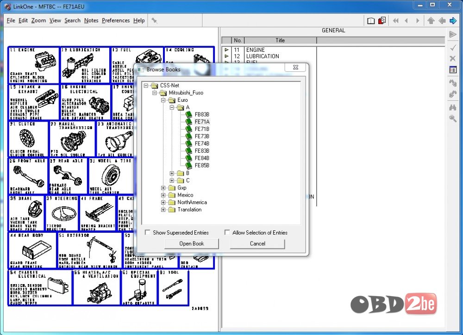Click the selection list icon in right sidebar

point(453,70)
